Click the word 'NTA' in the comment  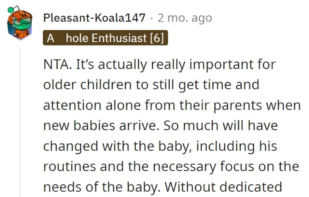tap(56, 64)
